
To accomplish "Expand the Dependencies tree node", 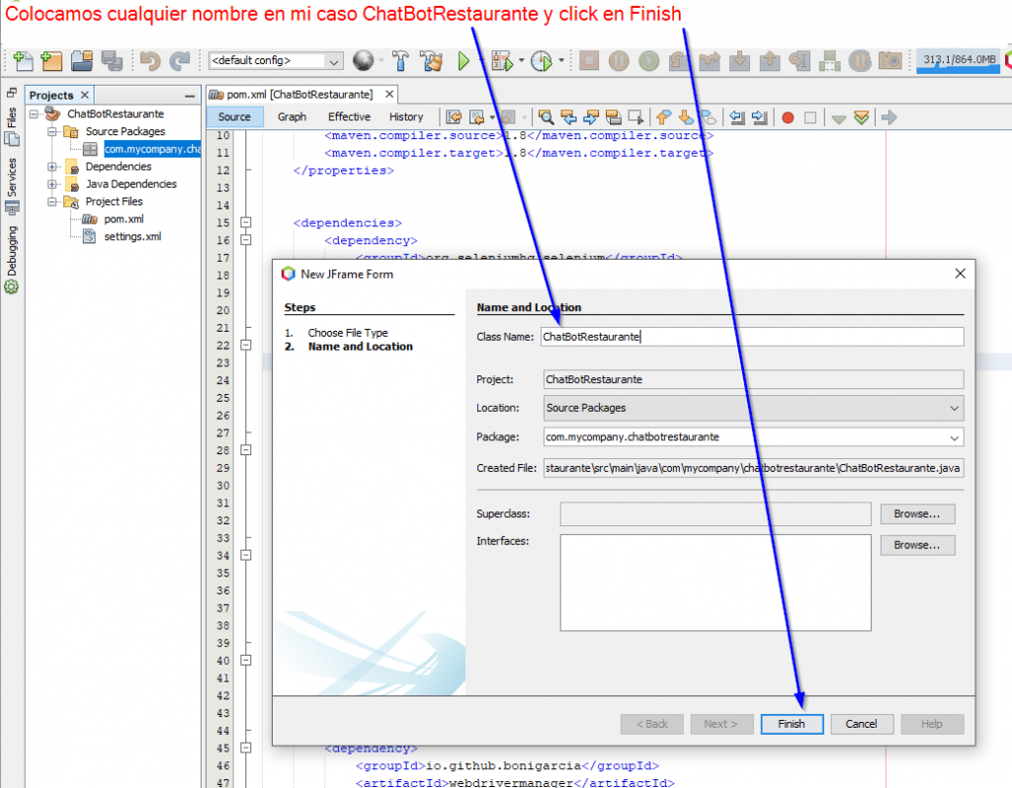I will 51,167.
